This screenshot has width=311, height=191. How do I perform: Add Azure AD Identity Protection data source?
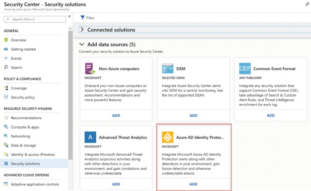tap(193, 184)
